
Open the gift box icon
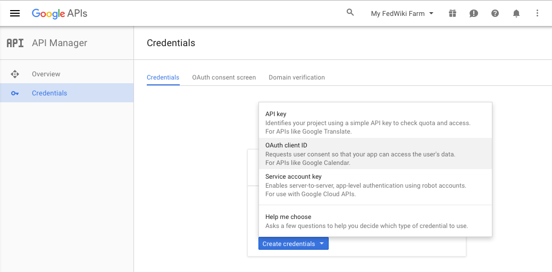pyautogui.click(x=453, y=13)
